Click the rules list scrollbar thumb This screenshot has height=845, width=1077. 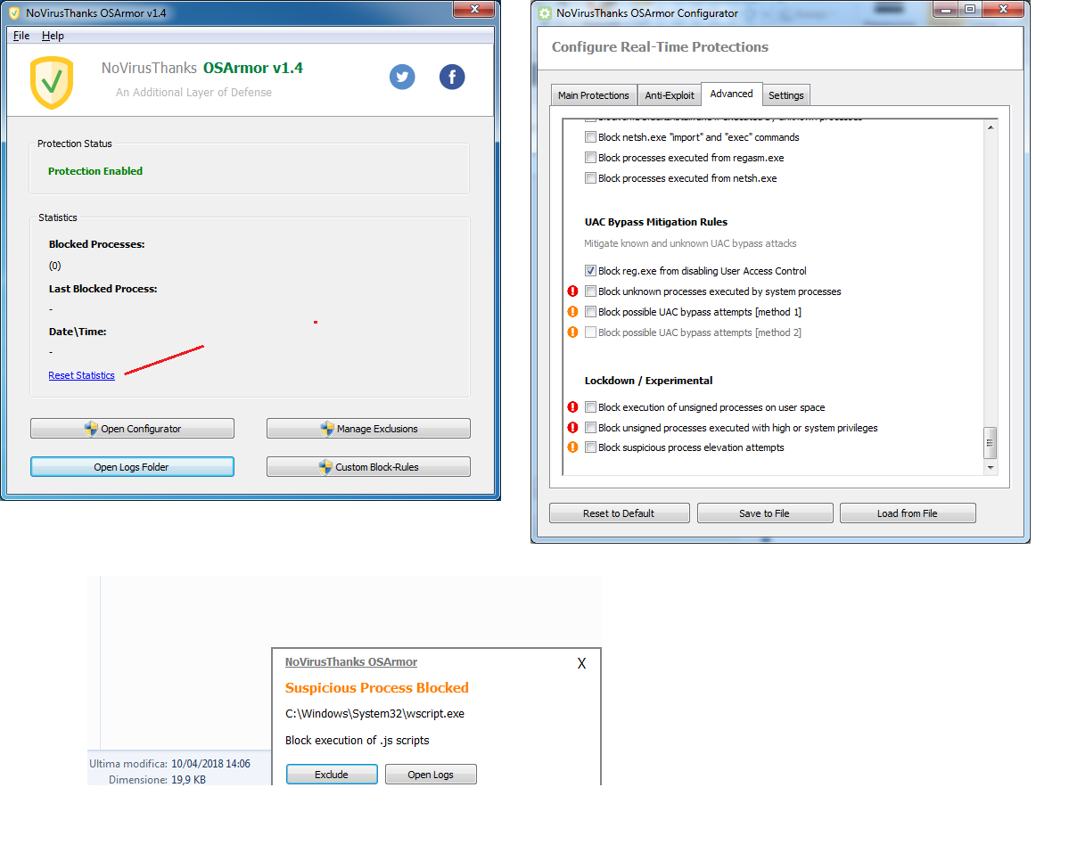point(990,442)
